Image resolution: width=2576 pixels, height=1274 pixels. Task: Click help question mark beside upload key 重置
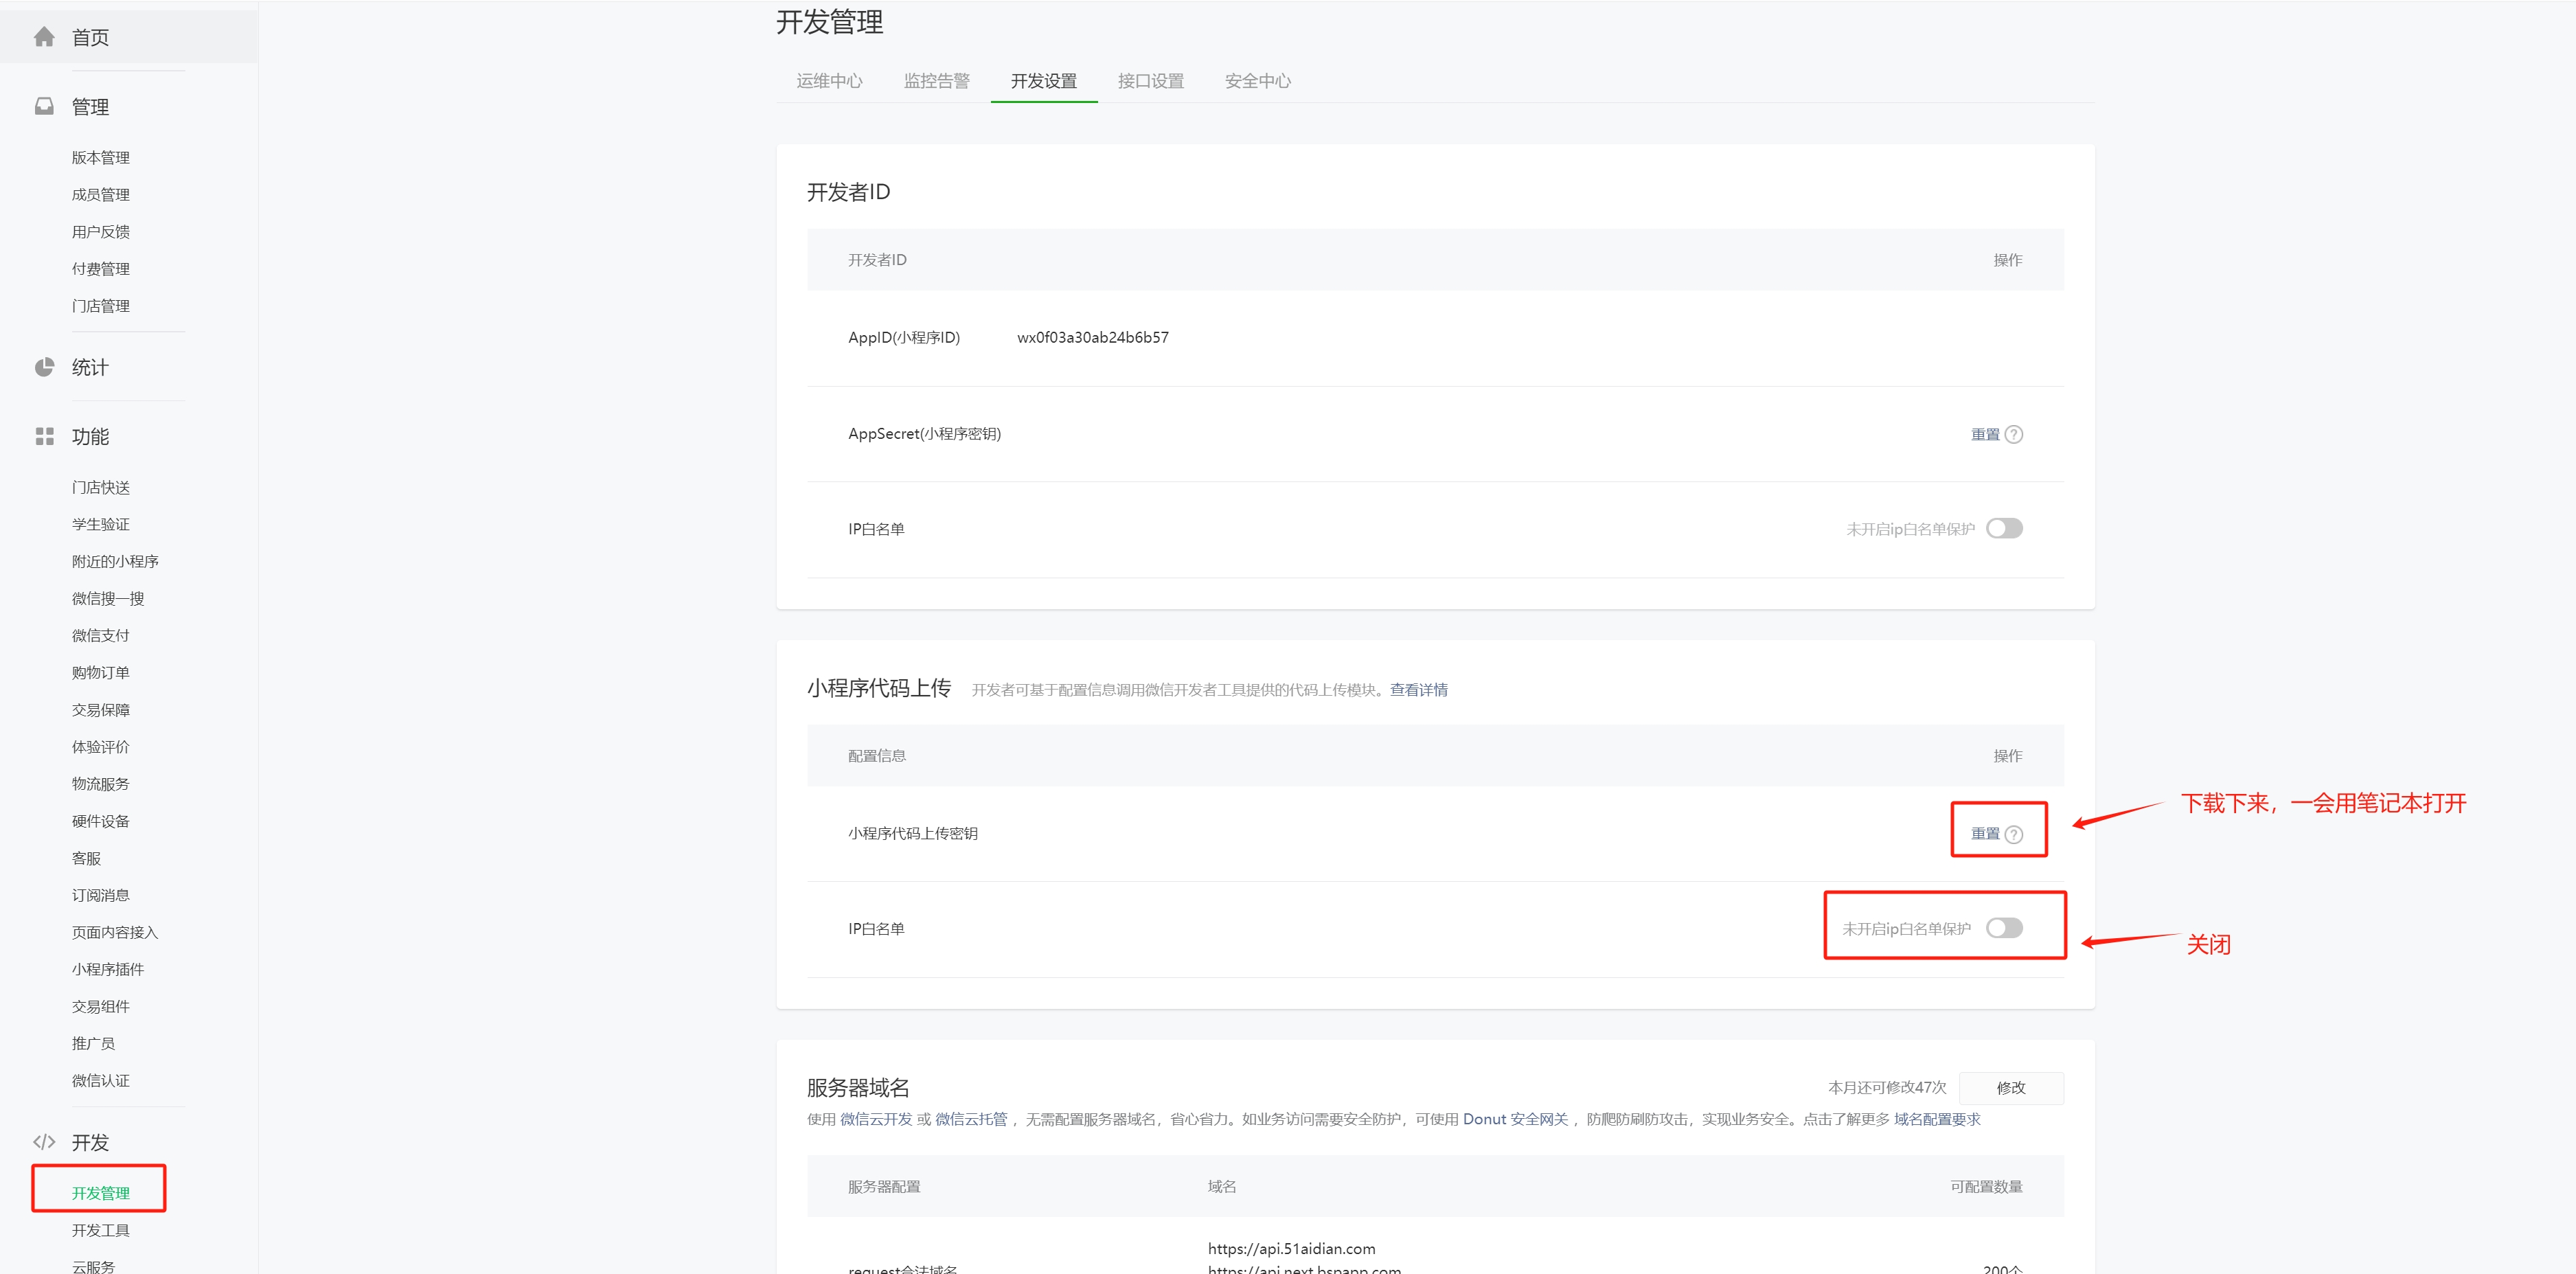point(2014,834)
